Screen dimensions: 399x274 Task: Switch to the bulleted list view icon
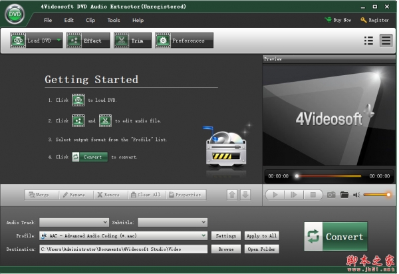pyautogui.click(x=368, y=41)
